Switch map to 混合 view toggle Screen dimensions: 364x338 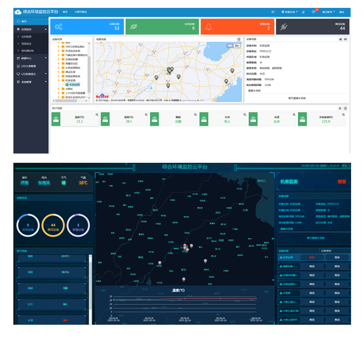pos(237,46)
